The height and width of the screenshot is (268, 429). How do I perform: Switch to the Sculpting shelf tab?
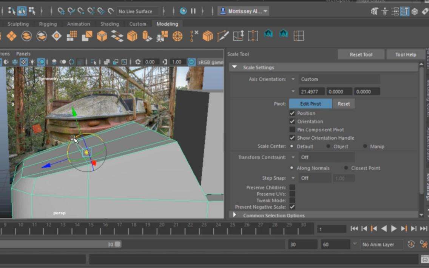point(18,24)
